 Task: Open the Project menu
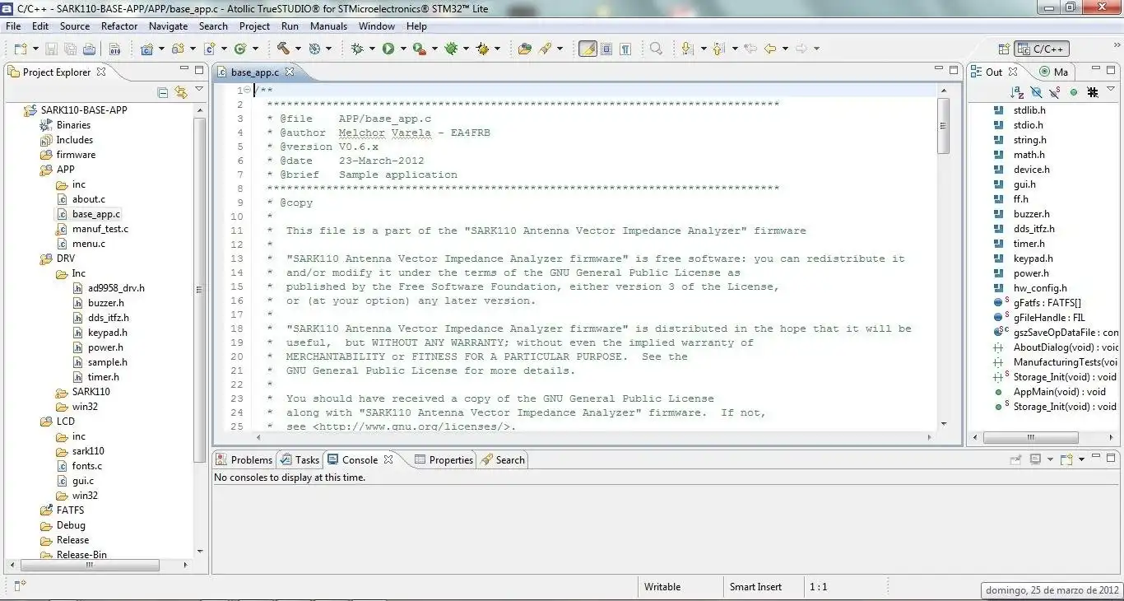255,26
